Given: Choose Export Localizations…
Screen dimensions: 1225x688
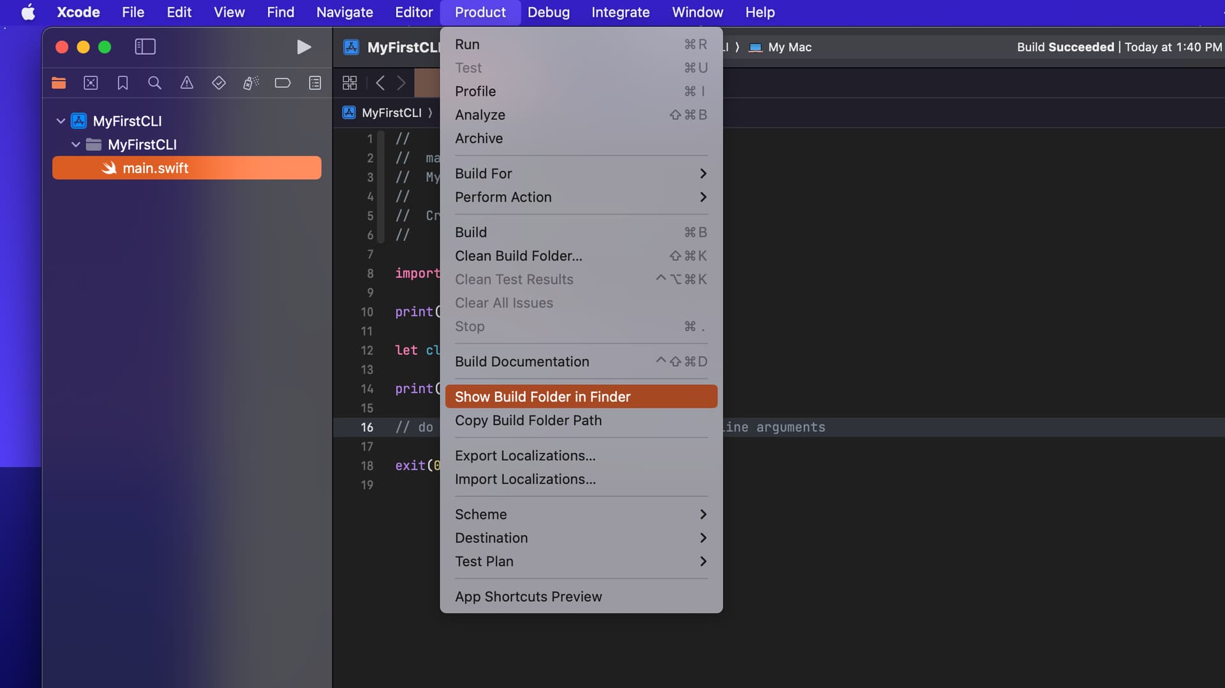Looking at the screenshot, I should [581, 456].
